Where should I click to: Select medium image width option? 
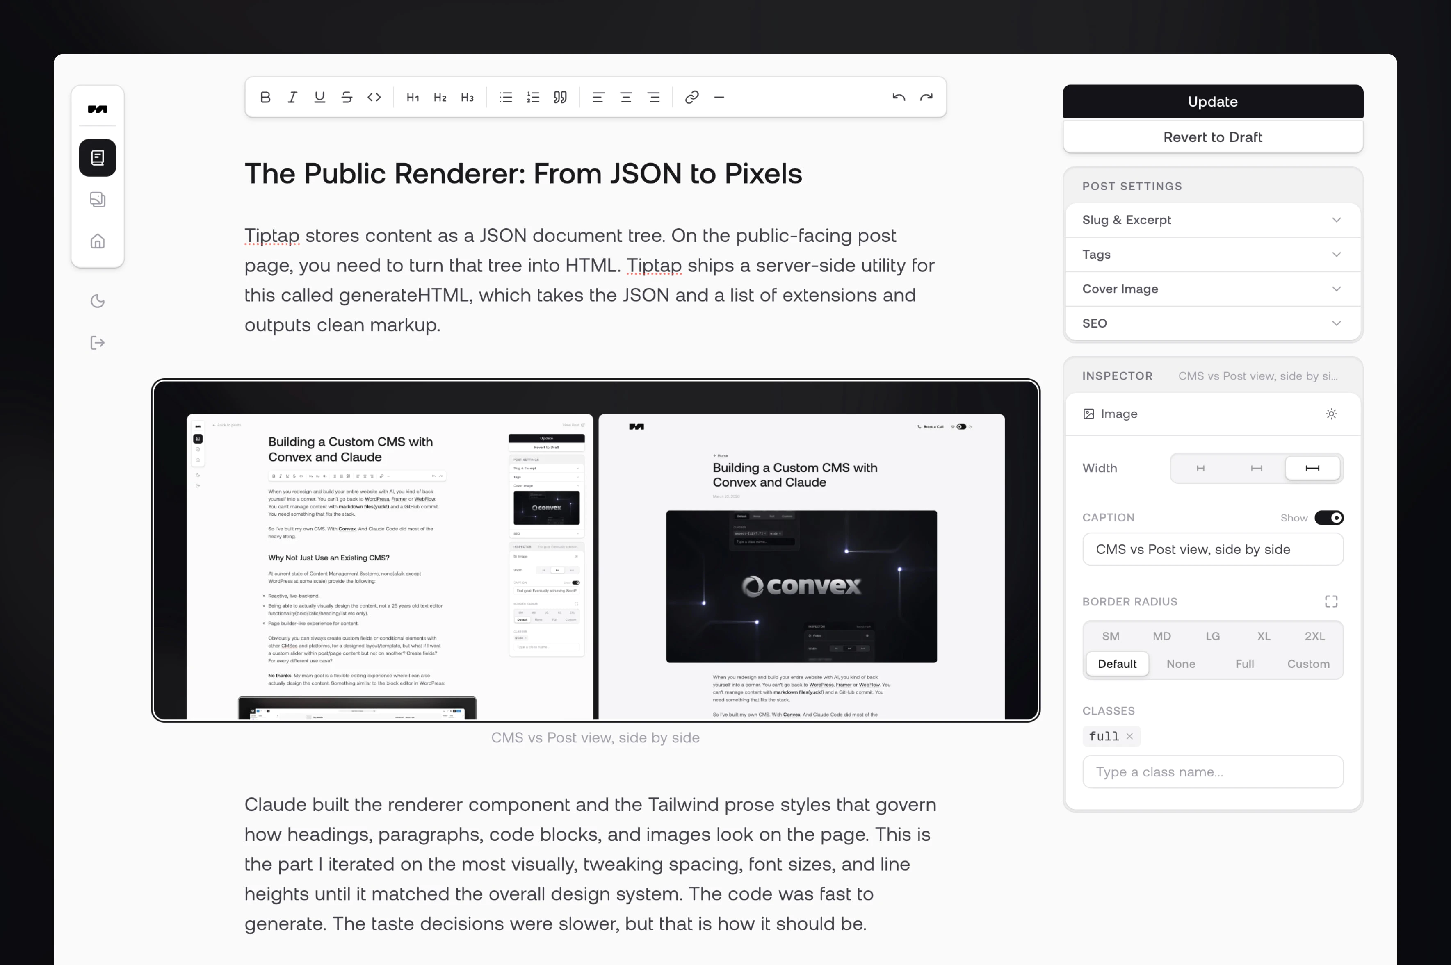(1256, 468)
